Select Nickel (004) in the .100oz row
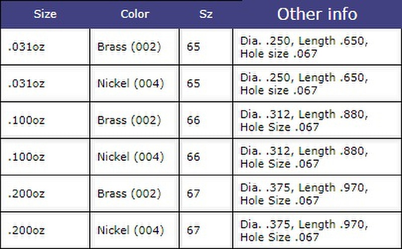 pos(134,157)
